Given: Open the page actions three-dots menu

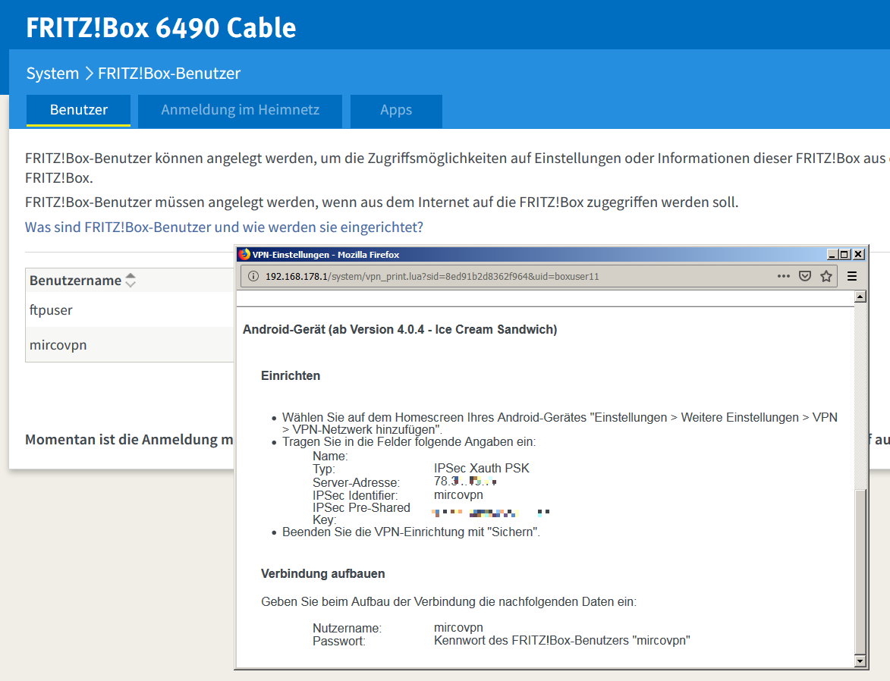Looking at the screenshot, I should pyautogui.click(x=784, y=277).
